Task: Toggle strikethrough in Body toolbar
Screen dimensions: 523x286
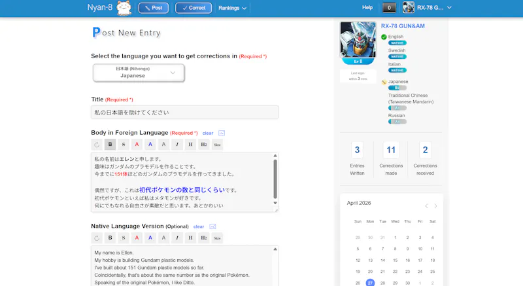Action: click(x=124, y=145)
